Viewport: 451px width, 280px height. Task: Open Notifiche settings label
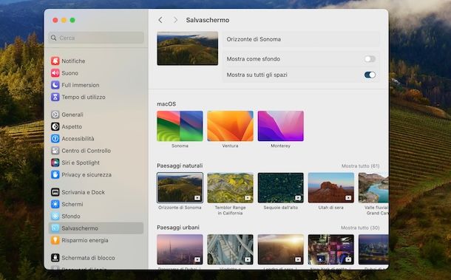pos(73,61)
